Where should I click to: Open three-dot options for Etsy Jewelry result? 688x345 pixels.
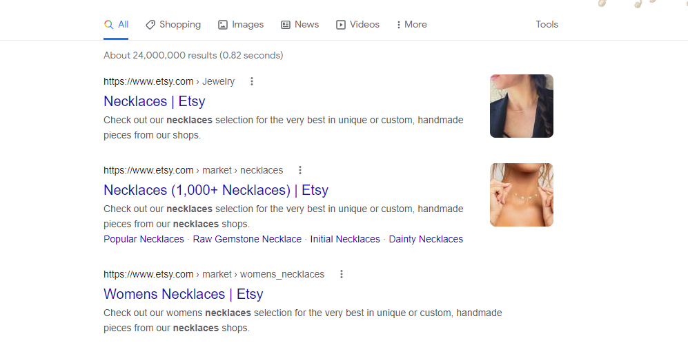[252, 81]
